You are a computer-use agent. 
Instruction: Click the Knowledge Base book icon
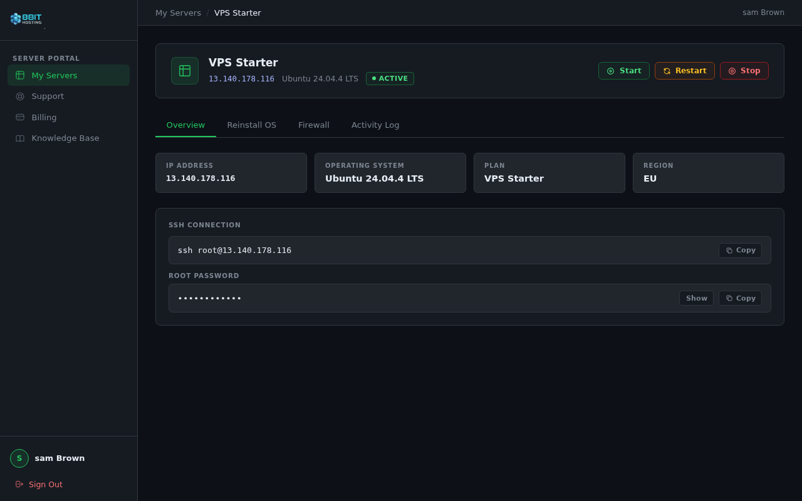20,138
